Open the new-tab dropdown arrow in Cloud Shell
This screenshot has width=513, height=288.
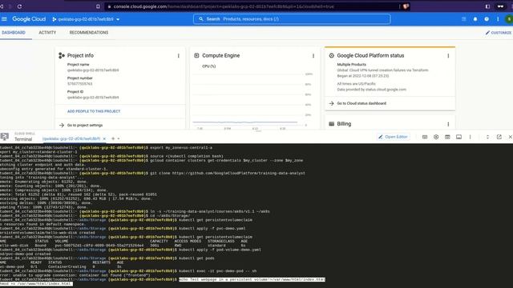tap(119, 138)
